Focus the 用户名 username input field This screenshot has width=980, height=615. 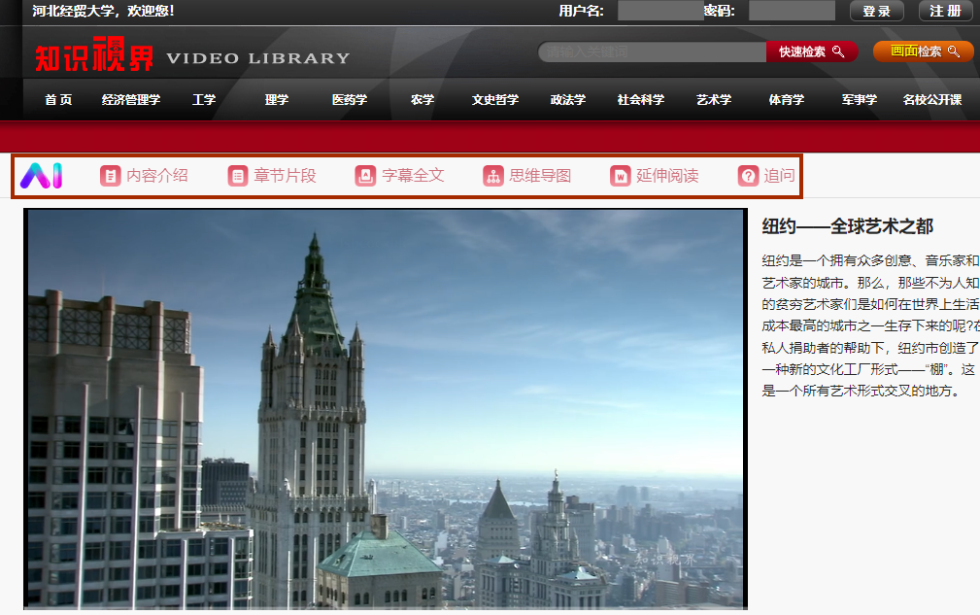click(x=659, y=11)
